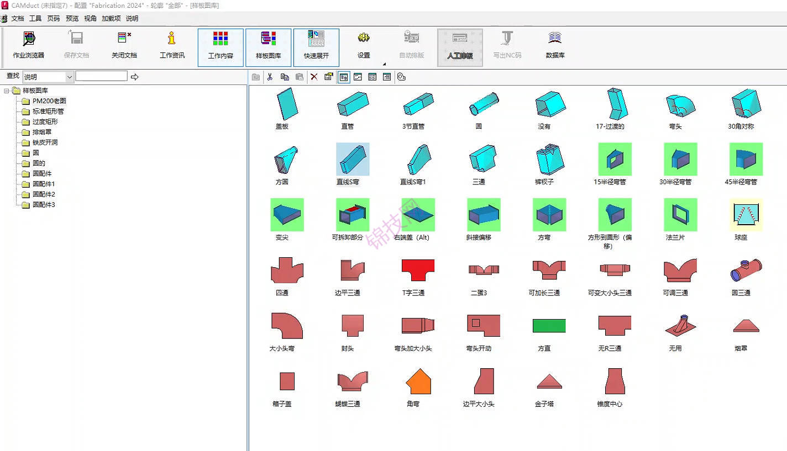Click the search arrow go button

point(135,77)
